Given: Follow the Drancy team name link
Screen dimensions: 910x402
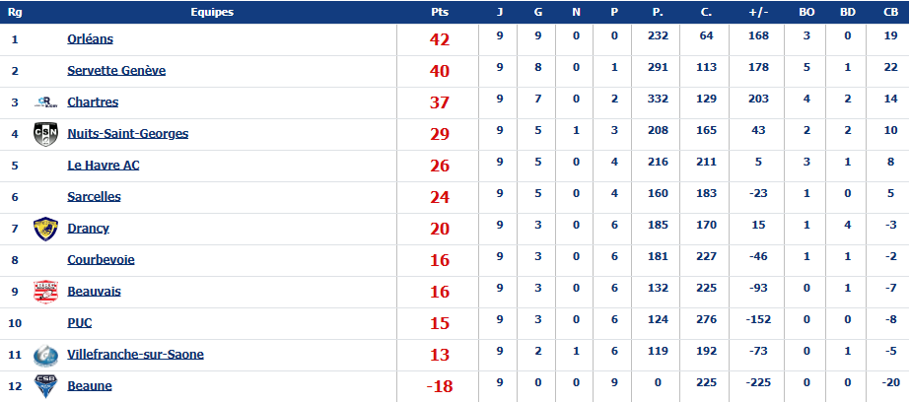Looking at the screenshot, I should 89,229.
